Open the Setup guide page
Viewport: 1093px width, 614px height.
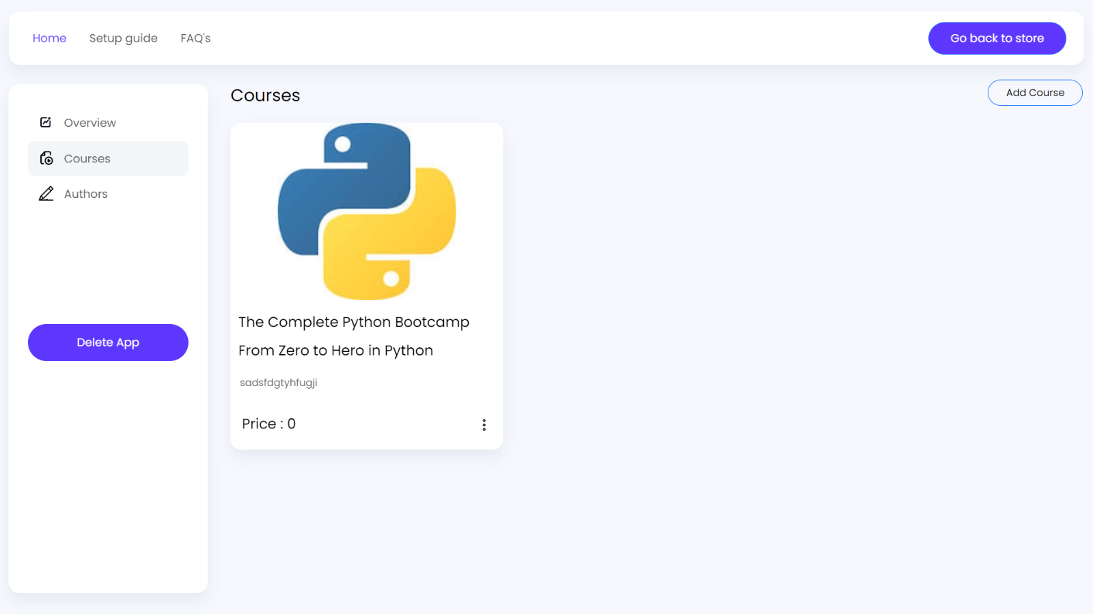(123, 38)
